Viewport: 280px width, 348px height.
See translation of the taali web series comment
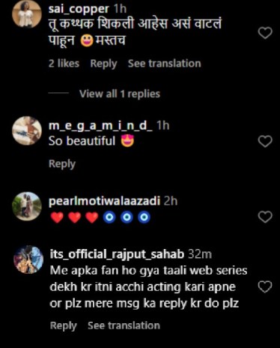pyautogui.click(x=124, y=325)
